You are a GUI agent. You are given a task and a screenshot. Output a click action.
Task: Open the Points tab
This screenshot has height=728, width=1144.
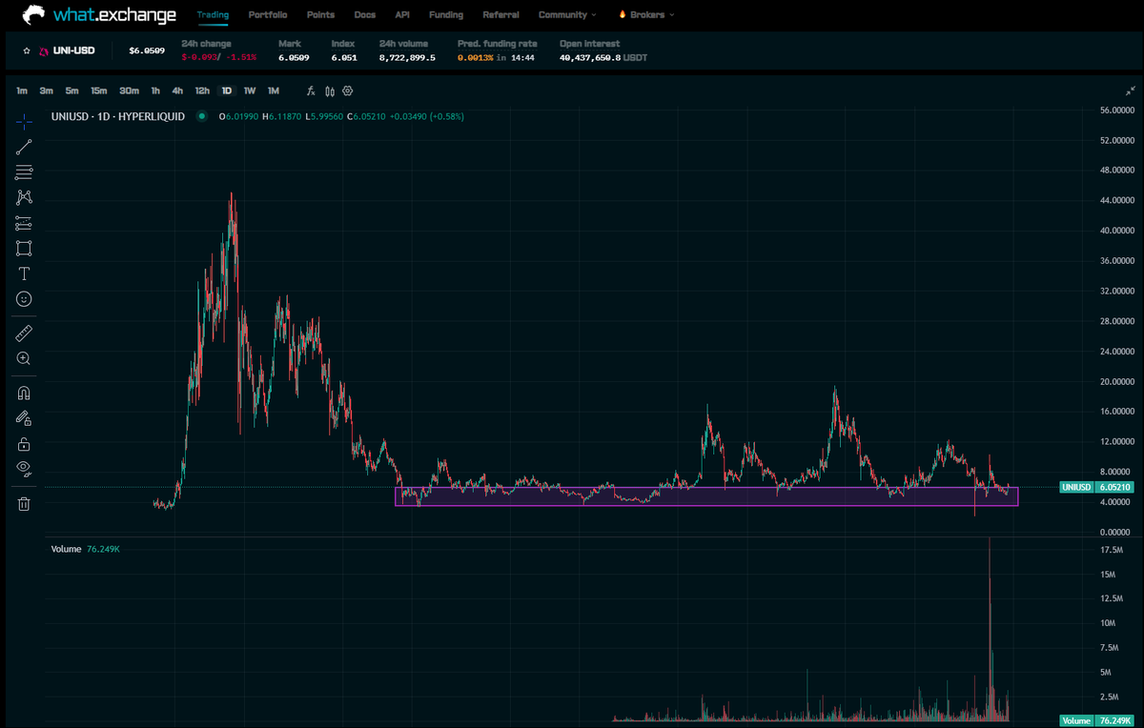(320, 15)
